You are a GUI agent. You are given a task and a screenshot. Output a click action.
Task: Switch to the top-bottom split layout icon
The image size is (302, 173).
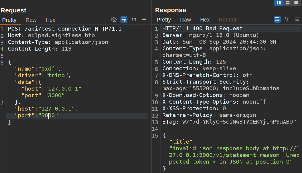pyautogui.click(x=287, y=3)
